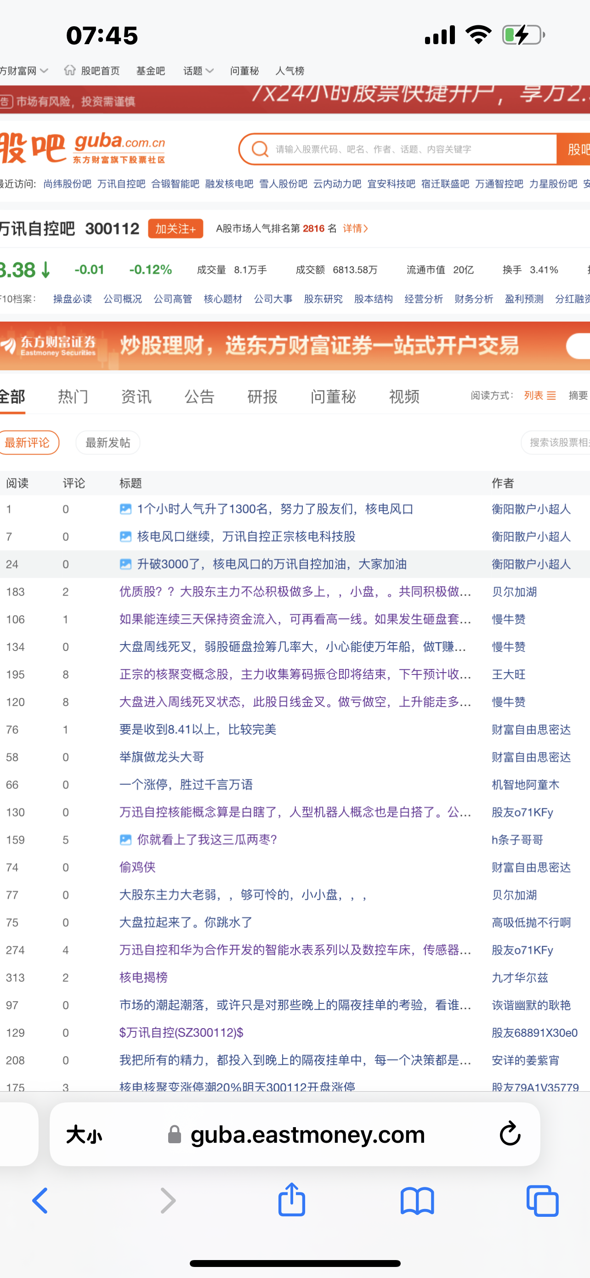The height and width of the screenshot is (1278, 590).
Task: Select 摘要 summary reading mode
Action: tap(579, 395)
